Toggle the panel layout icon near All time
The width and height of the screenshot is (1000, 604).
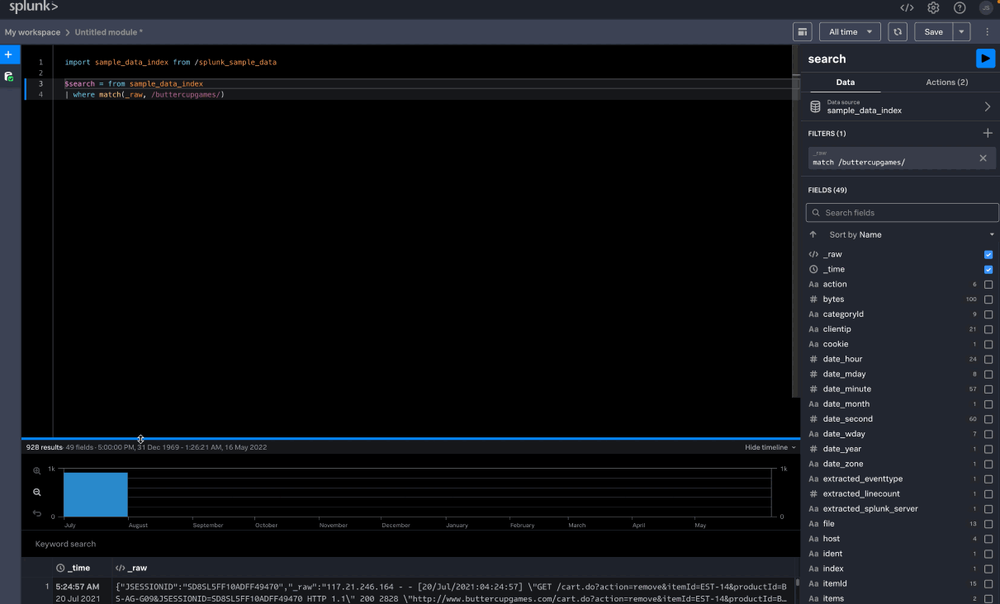coord(802,32)
